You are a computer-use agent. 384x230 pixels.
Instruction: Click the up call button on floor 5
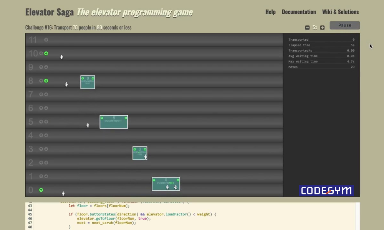(41, 122)
